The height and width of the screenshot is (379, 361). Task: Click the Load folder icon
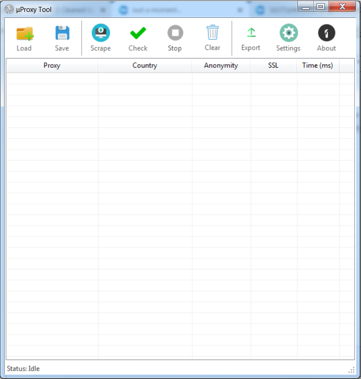[24, 34]
